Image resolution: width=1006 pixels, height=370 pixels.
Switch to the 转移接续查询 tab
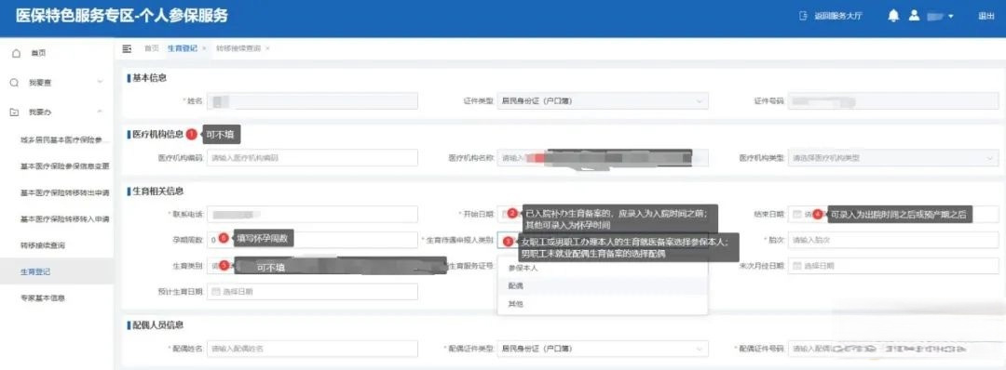click(x=238, y=48)
